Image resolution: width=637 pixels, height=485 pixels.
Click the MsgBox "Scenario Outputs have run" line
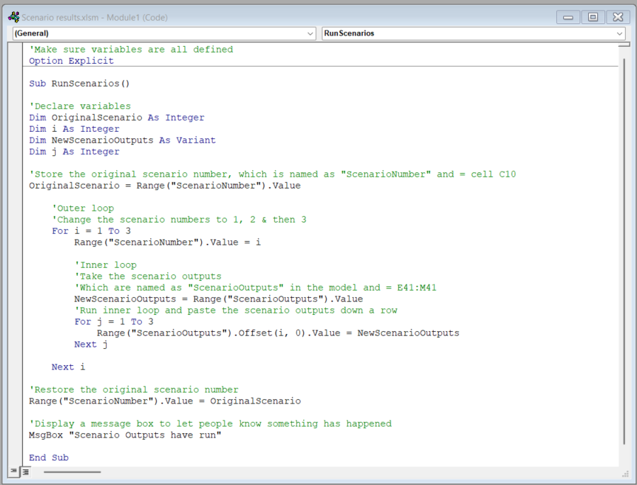pos(125,435)
